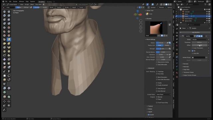Select the highlighted Grab brush tool
Viewport: 213px width, 120px height.
click(9, 39)
